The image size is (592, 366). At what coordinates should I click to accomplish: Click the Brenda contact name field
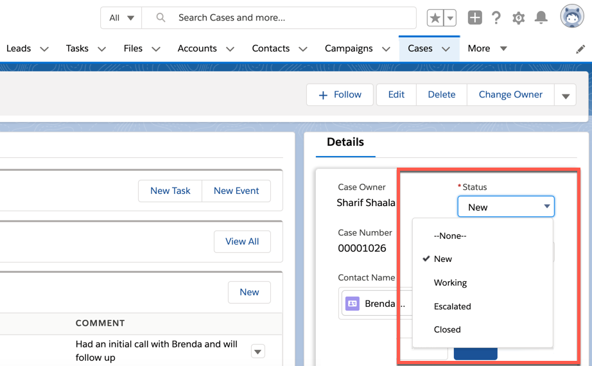[376, 303]
